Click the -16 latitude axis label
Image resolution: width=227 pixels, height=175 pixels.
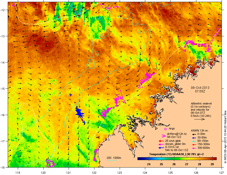click(x=3, y=115)
